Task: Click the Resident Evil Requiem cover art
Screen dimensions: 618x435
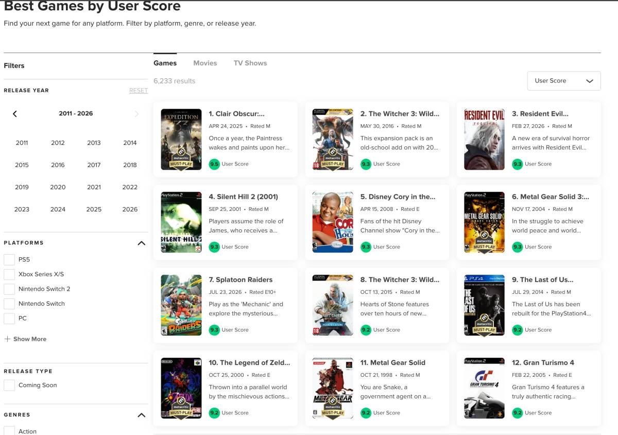Action: [484, 139]
